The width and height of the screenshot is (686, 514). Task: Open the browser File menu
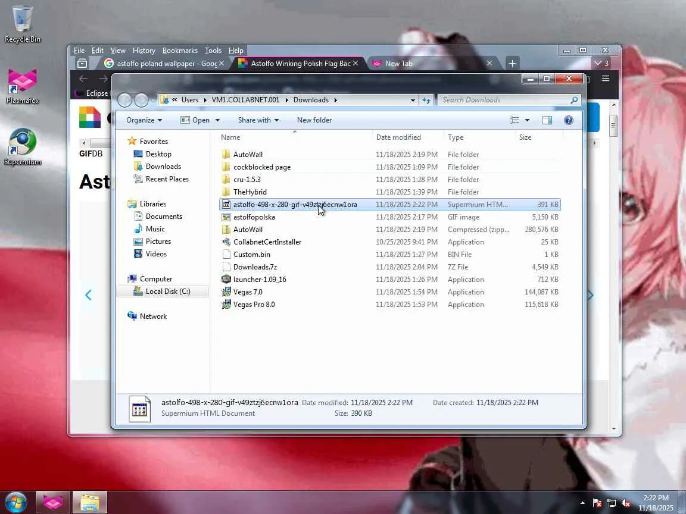[79, 51]
